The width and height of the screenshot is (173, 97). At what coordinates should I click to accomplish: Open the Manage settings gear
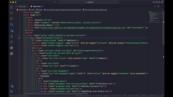[x=12, y=92]
